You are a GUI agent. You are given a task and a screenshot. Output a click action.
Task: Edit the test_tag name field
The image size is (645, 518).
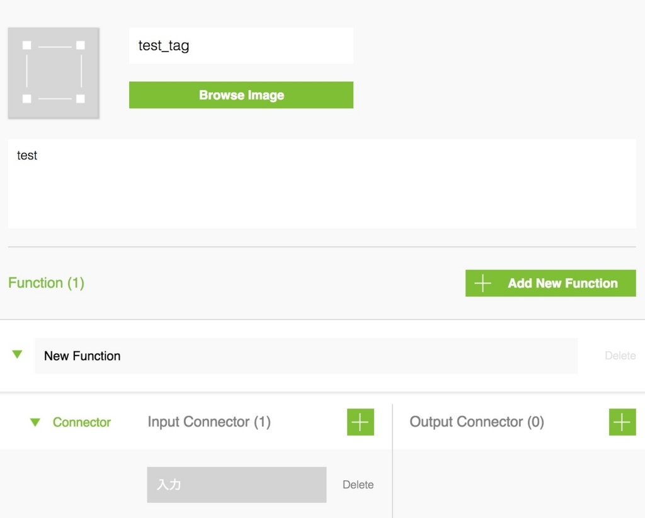[x=241, y=46]
